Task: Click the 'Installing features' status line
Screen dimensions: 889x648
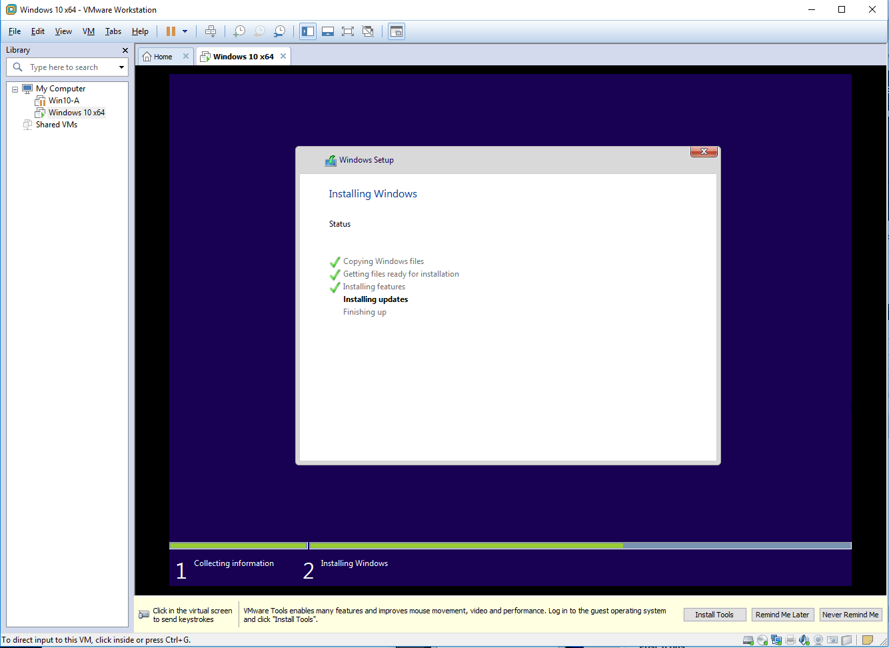Action: 374,287
